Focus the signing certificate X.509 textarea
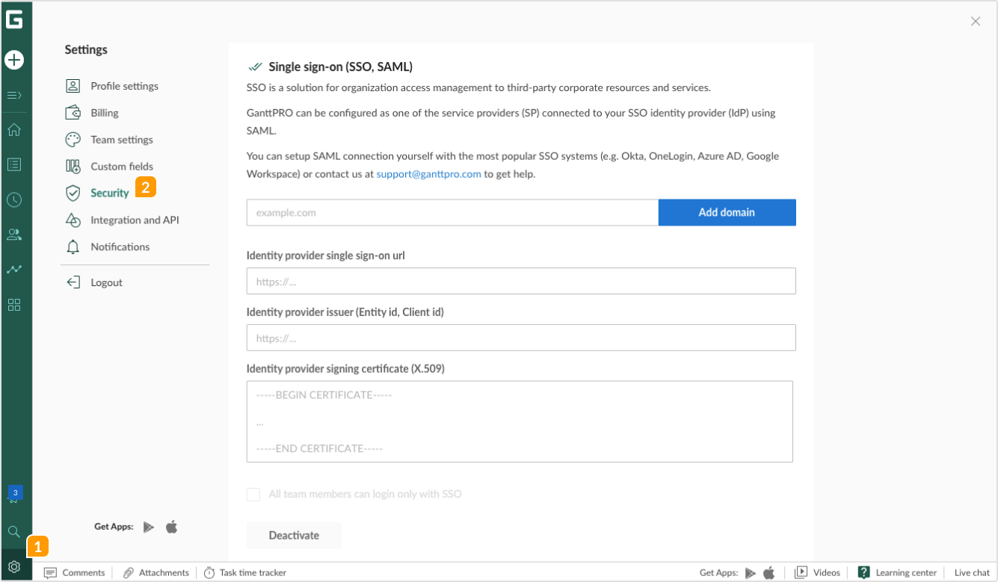998x582 pixels. (520, 421)
